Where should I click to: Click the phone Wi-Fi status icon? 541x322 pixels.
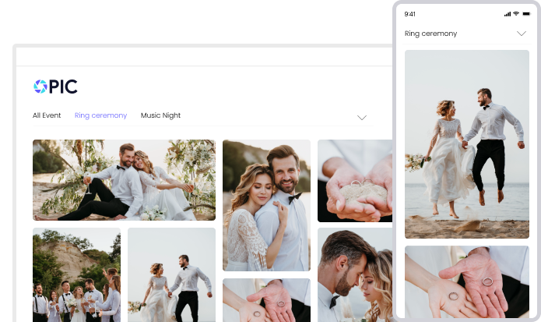point(516,14)
